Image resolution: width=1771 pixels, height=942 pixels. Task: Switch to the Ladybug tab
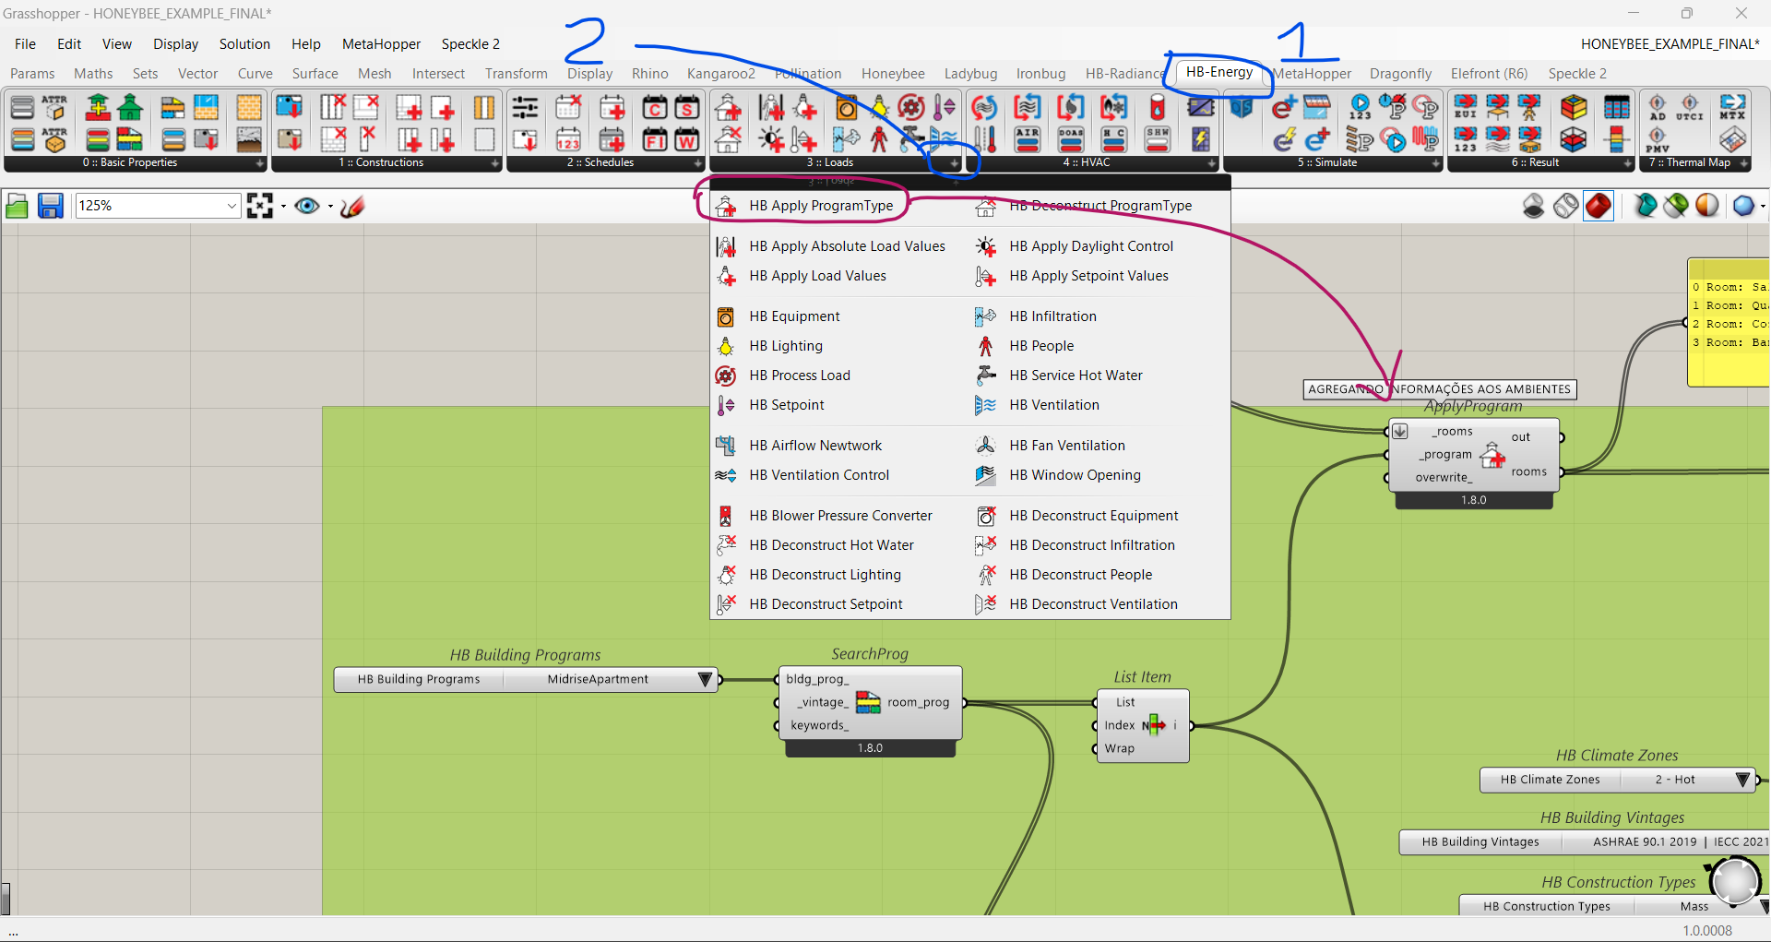coord(970,74)
